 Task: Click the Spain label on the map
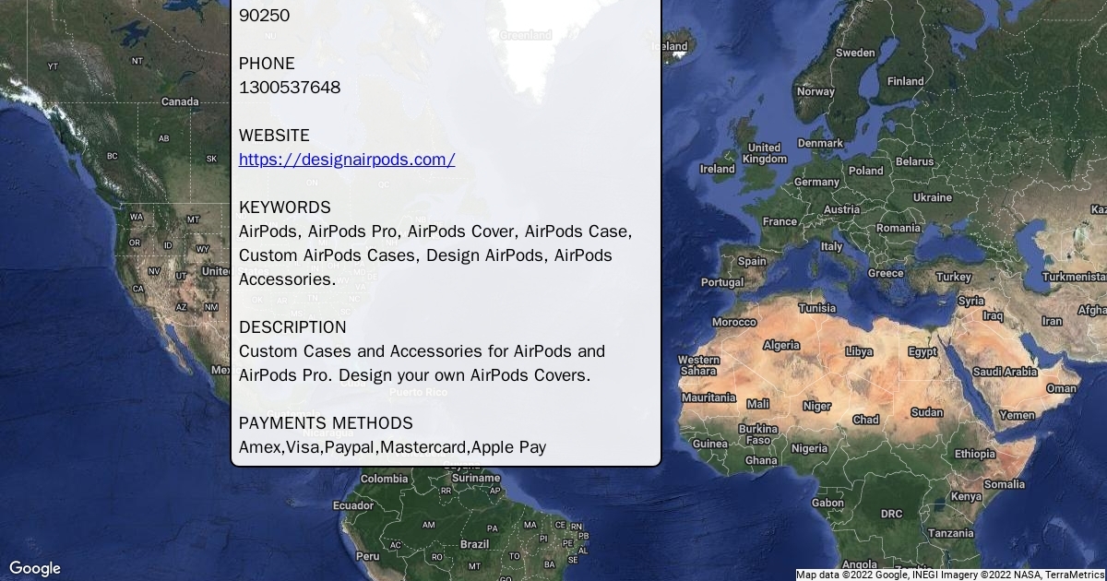pyautogui.click(x=752, y=261)
